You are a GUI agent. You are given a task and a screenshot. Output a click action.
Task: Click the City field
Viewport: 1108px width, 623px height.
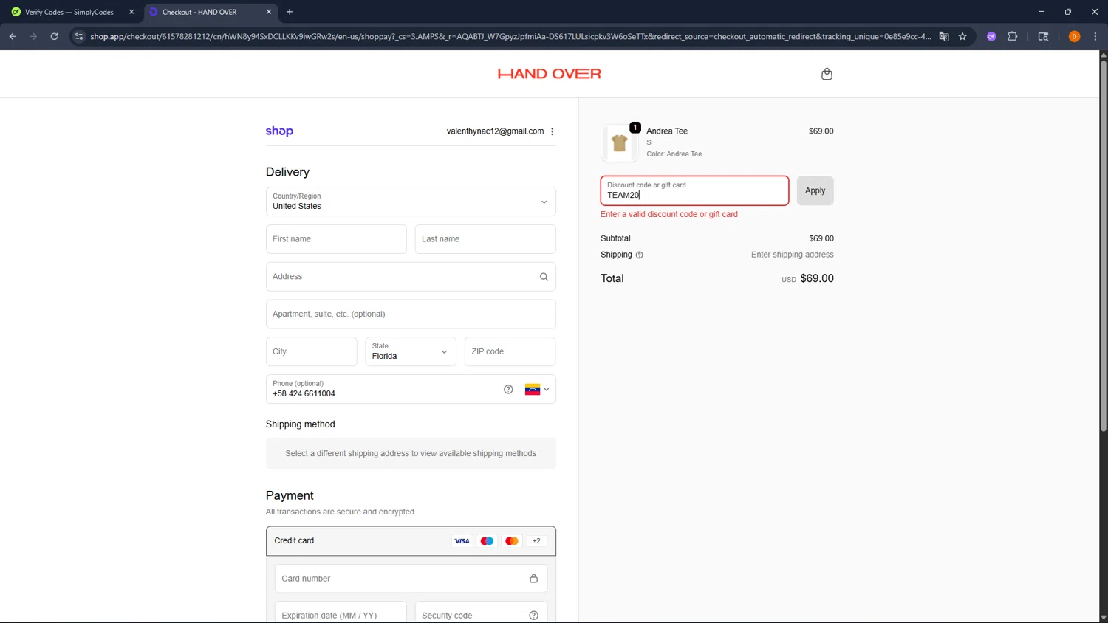312,351
